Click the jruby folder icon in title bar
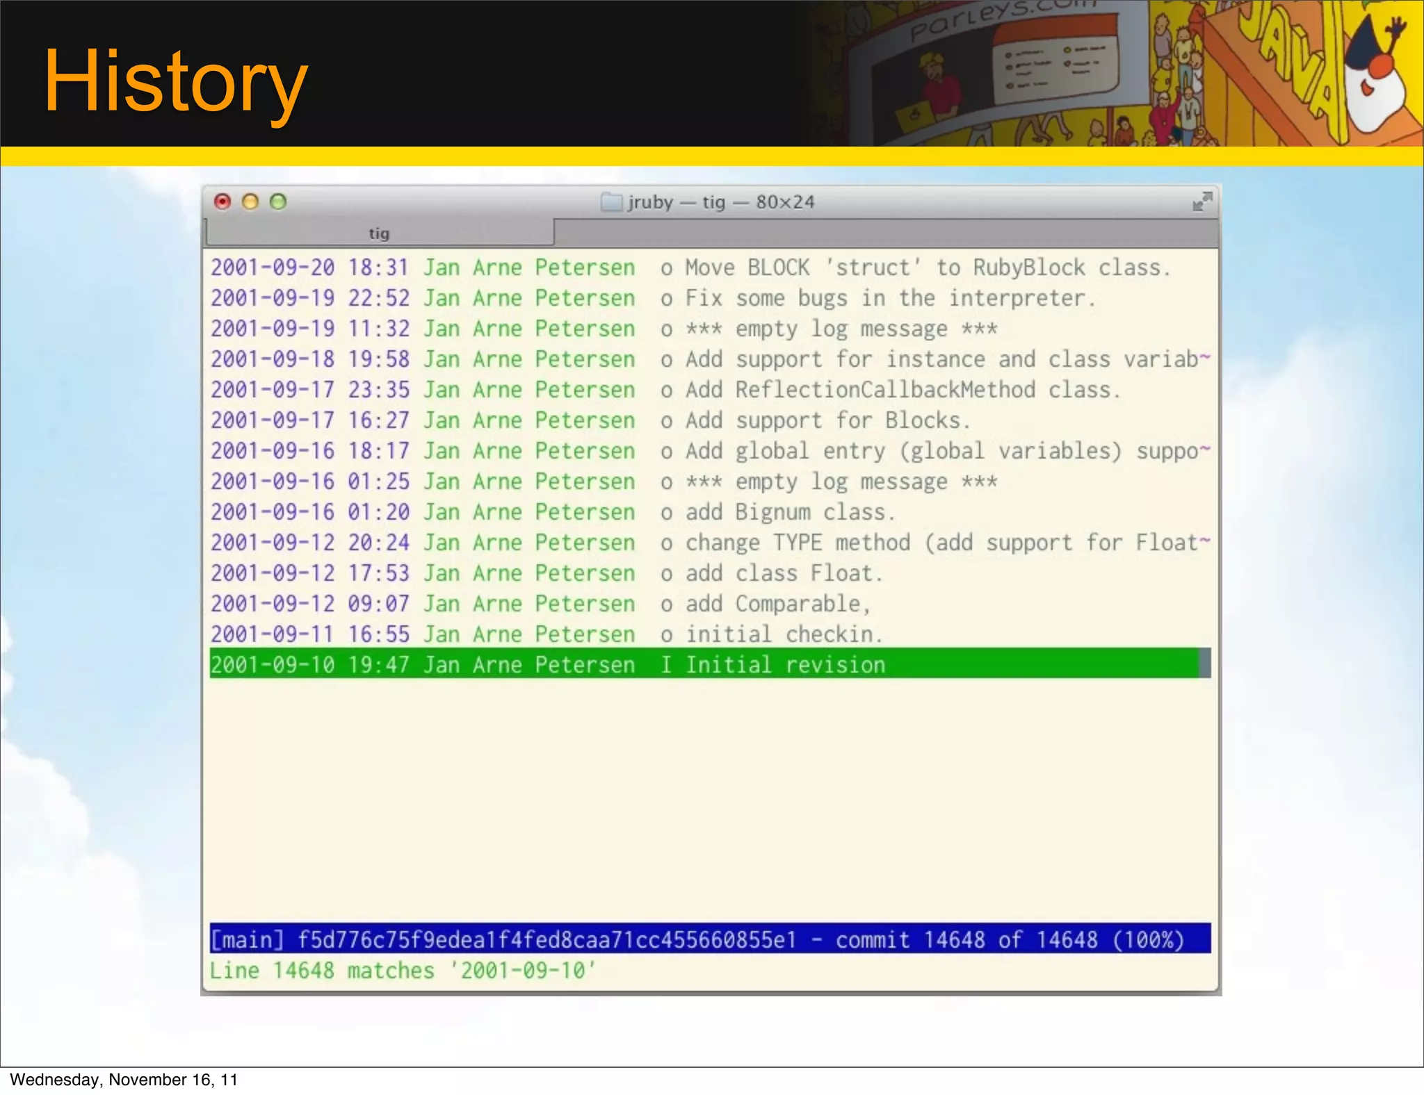The image size is (1424, 1095). (x=611, y=202)
